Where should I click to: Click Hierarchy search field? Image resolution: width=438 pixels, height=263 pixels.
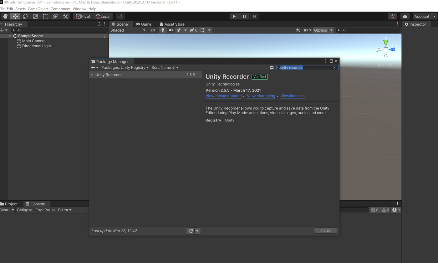click(x=59, y=30)
